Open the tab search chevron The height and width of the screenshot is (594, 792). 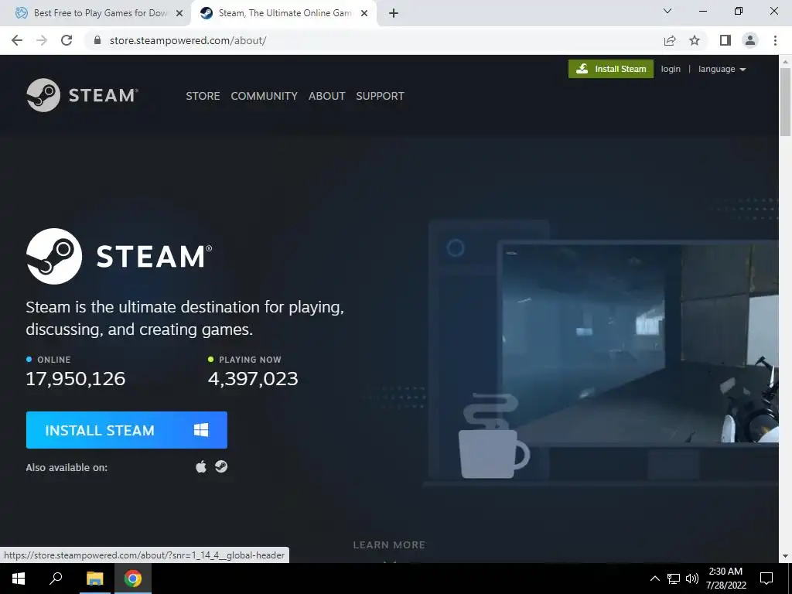[667, 11]
